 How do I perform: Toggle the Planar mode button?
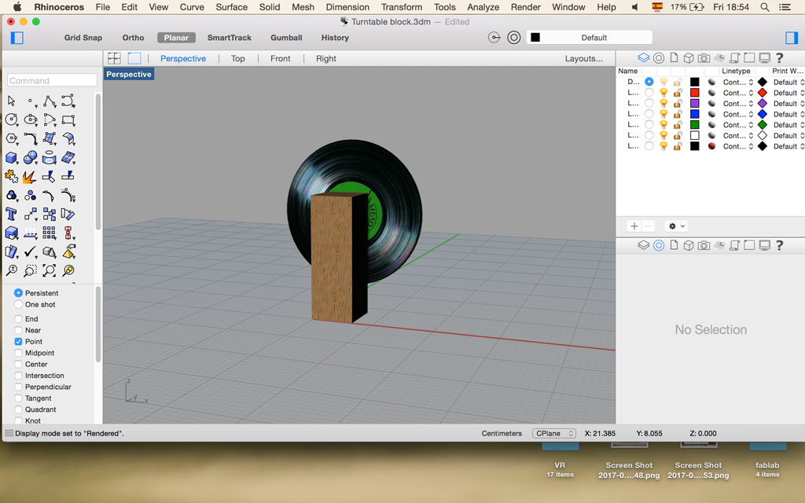176,38
